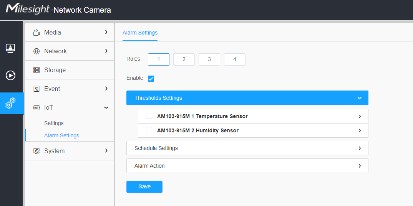
Task: Expand the Media menu chevron
Action: [106, 32]
